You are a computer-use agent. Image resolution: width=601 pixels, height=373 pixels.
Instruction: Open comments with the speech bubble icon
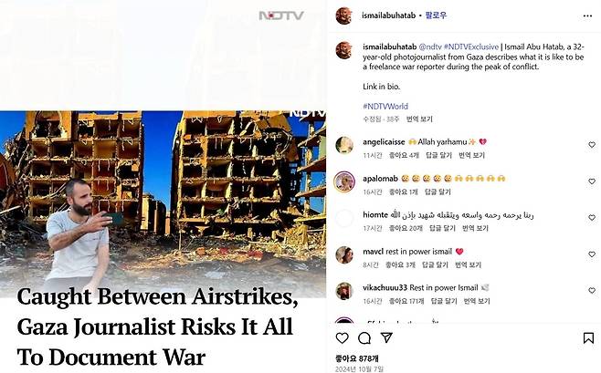click(x=364, y=337)
